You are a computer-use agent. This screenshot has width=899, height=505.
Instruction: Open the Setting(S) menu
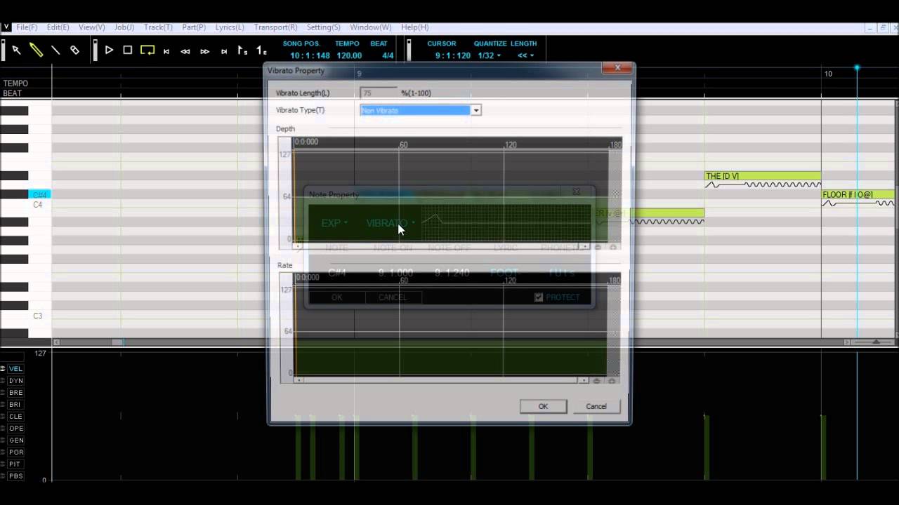click(324, 27)
